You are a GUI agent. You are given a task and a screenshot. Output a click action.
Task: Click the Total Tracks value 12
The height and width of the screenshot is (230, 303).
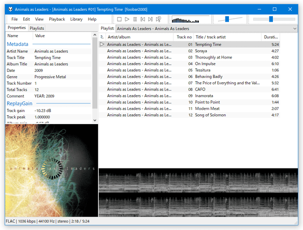[x=37, y=90]
